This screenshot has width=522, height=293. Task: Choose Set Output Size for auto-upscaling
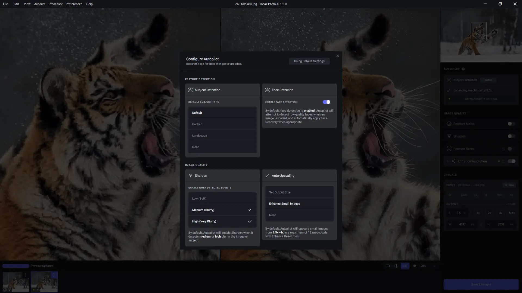pos(299,192)
